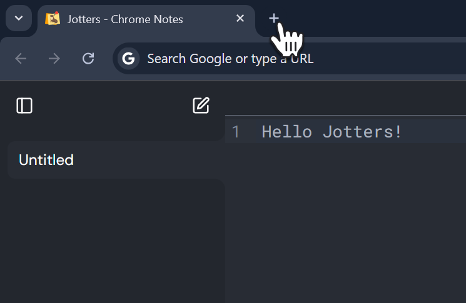This screenshot has width=466, height=303.
Task: Reload the current page
Action: click(x=88, y=59)
